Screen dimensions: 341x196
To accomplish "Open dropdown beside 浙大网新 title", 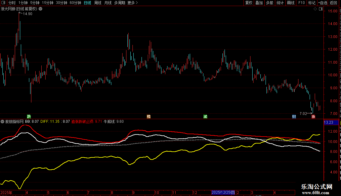I will [40, 9].
